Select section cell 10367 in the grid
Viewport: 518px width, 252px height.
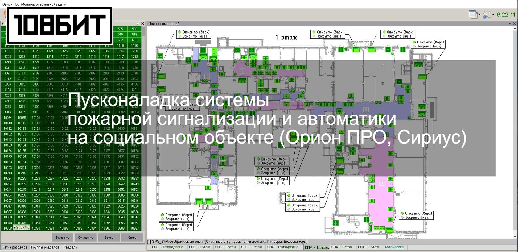(134, 229)
